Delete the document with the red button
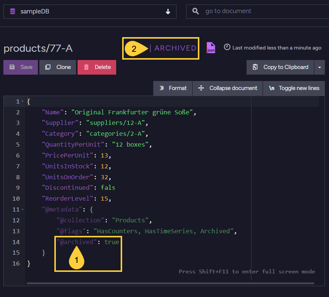This screenshot has height=297, width=329. [x=97, y=67]
